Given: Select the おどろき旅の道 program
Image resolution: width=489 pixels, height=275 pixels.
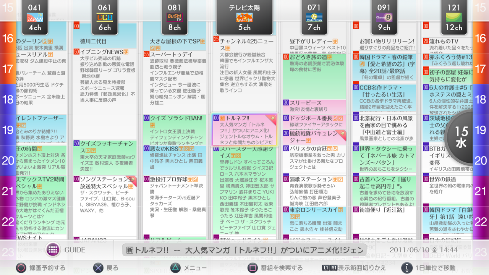Looking at the screenshot, I should [x=314, y=76].
